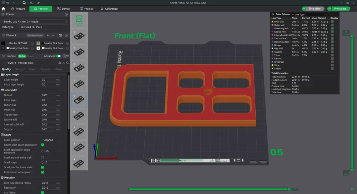Click the compare presets icon beside Advanced
357x194 pixels.
coord(67,56)
